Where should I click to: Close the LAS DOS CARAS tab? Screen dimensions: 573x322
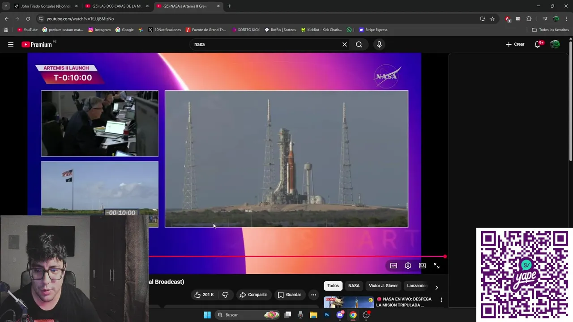(147, 6)
